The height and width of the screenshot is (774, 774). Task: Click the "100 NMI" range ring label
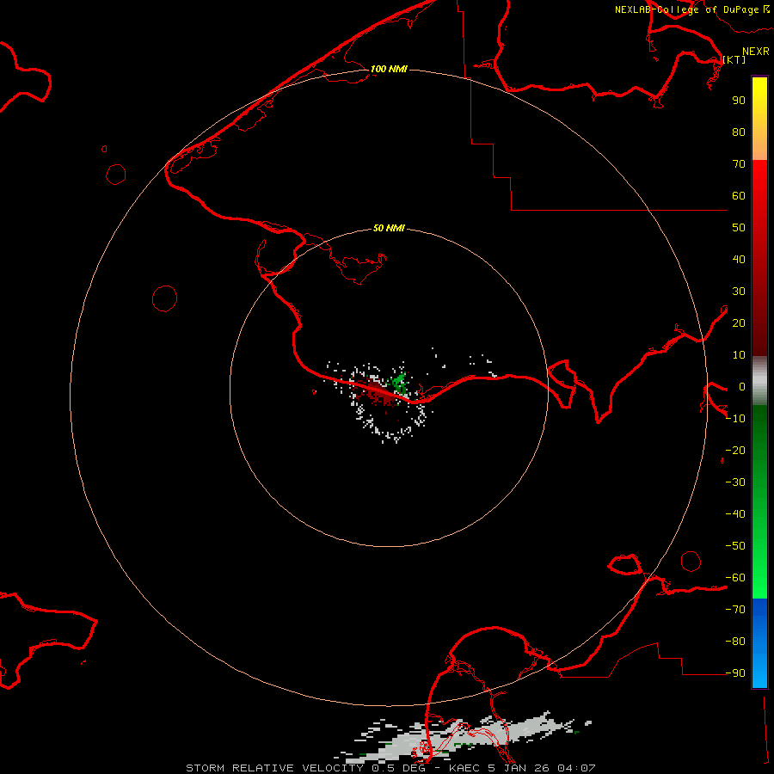point(389,69)
